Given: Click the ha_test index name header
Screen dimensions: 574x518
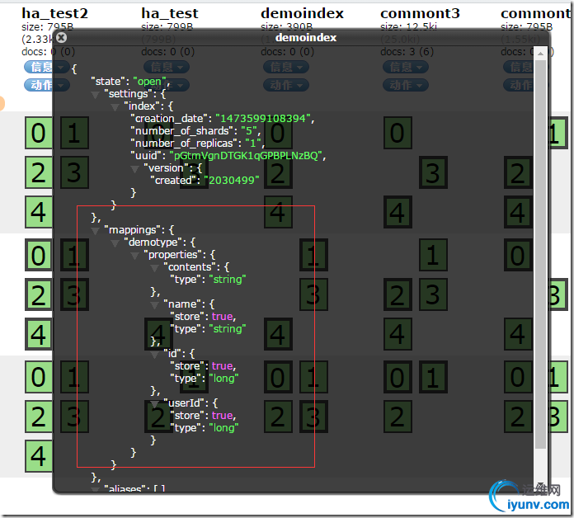Looking at the screenshot, I should pyautogui.click(x=170, y=13).
